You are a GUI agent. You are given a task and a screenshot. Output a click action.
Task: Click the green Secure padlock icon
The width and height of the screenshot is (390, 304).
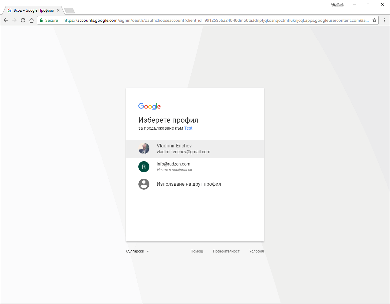pyautogui.click(x=41, y=20)
